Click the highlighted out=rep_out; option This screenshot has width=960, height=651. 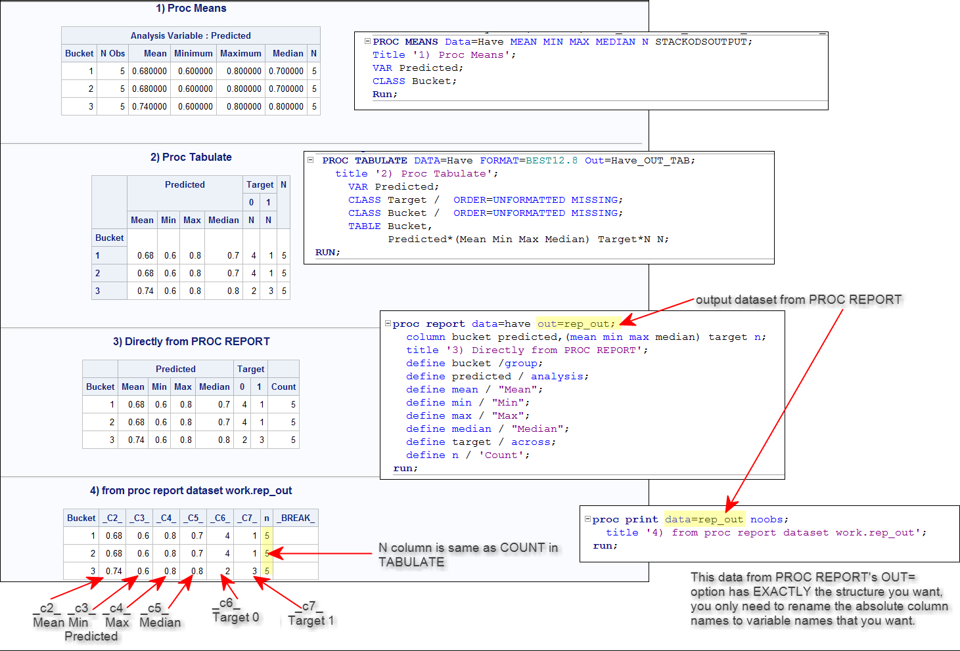(x=576, y=324)
